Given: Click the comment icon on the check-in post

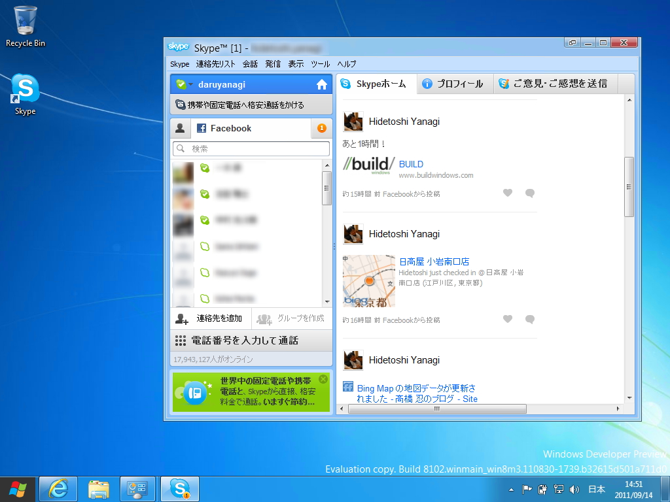Looking at the screenshot, I should pyautogui.click(x=530, y=320).
